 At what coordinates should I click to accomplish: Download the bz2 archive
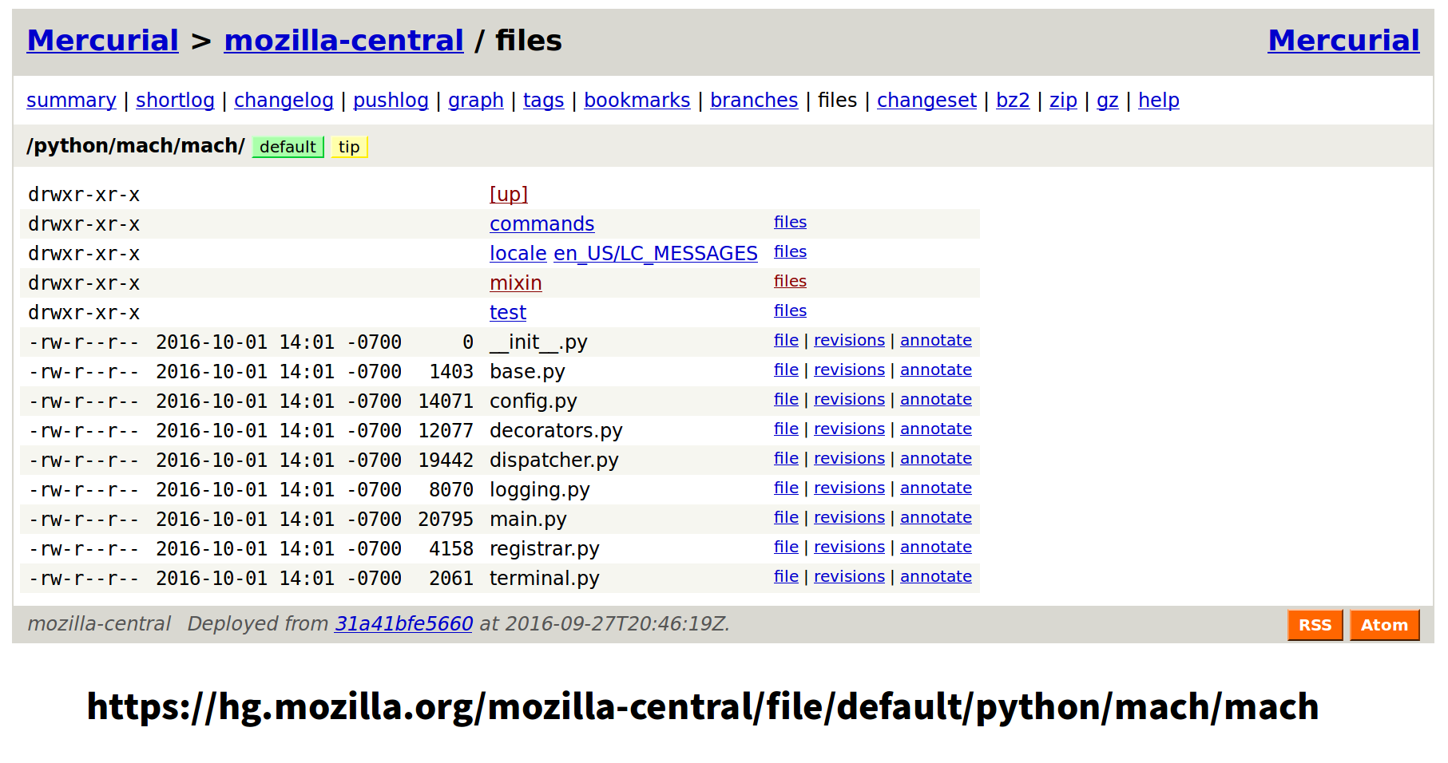(1013, 101)
